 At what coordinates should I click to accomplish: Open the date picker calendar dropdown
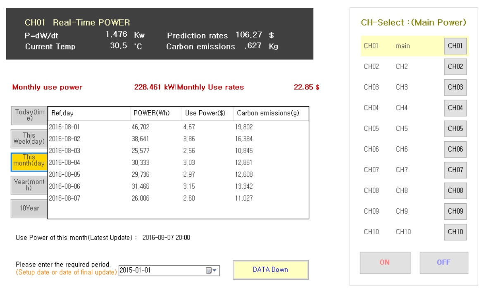[211, 270]
